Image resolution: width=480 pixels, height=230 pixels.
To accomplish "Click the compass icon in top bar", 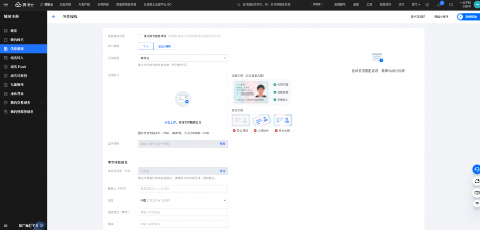I will point(427,5).
